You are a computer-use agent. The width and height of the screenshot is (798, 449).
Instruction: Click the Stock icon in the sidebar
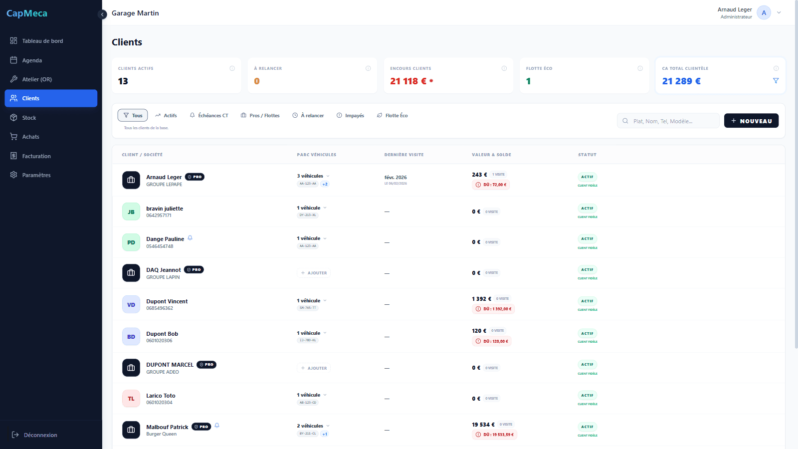pos(13,117)
